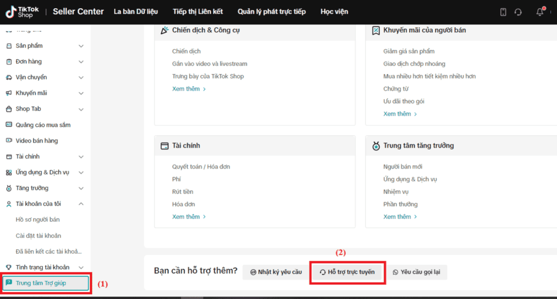Expand the Tình trạng tài khoản chevron
The image size is (557, 299).
point(81,267)
